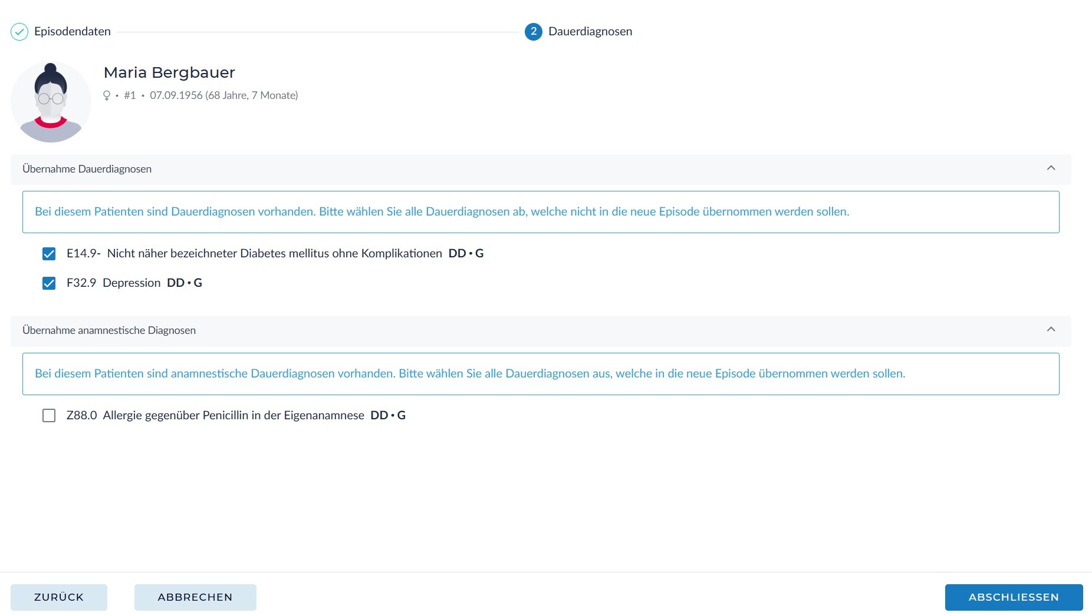The image size is (1092, 616).
Task: Go to the Episodendaten step label
Action: 73,32
